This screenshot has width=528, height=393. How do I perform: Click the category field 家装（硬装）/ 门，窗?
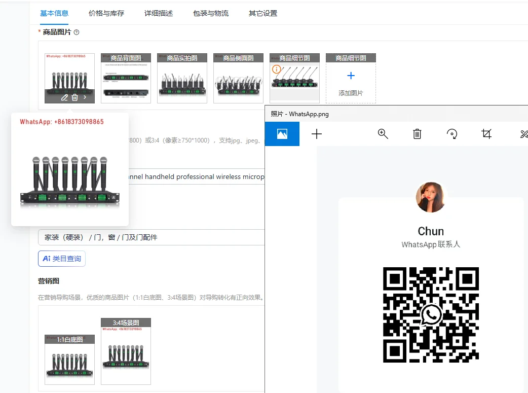(151, 237)
